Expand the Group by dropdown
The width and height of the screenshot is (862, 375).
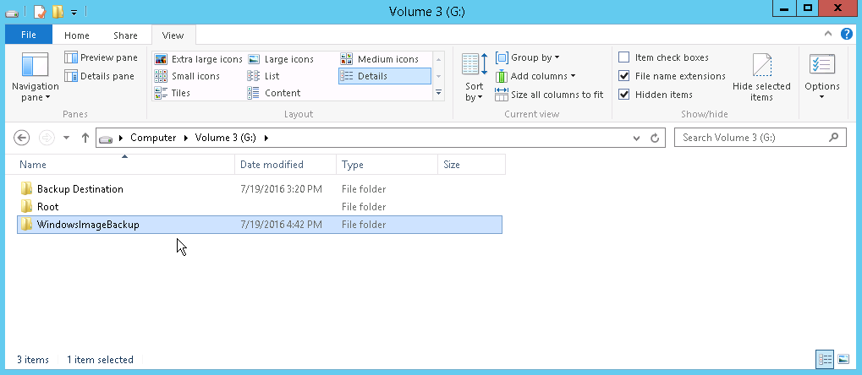click(x=528, y=57)
